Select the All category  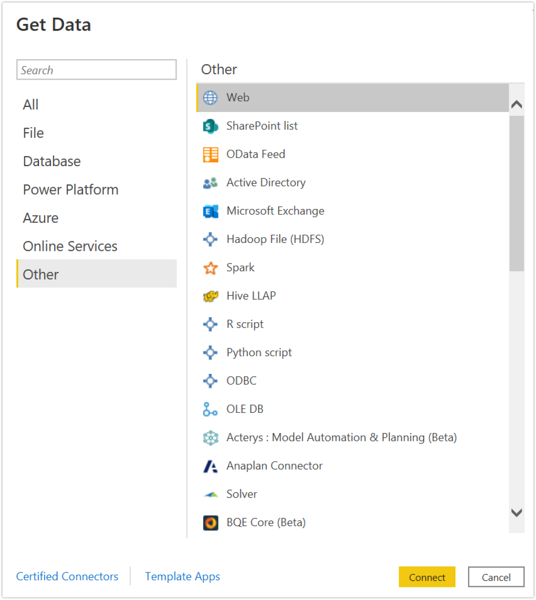[x=96, y=104]
